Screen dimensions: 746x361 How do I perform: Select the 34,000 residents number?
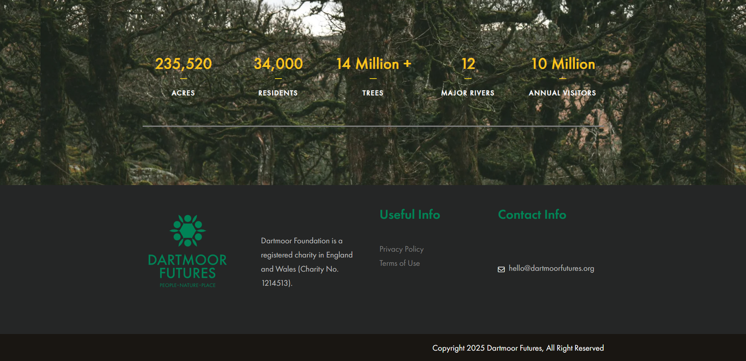click(278, 63)
